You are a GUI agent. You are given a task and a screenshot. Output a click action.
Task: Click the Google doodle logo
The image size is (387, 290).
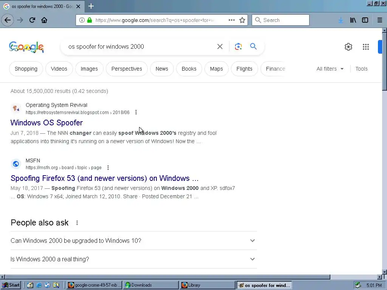(x=26, y=47)
